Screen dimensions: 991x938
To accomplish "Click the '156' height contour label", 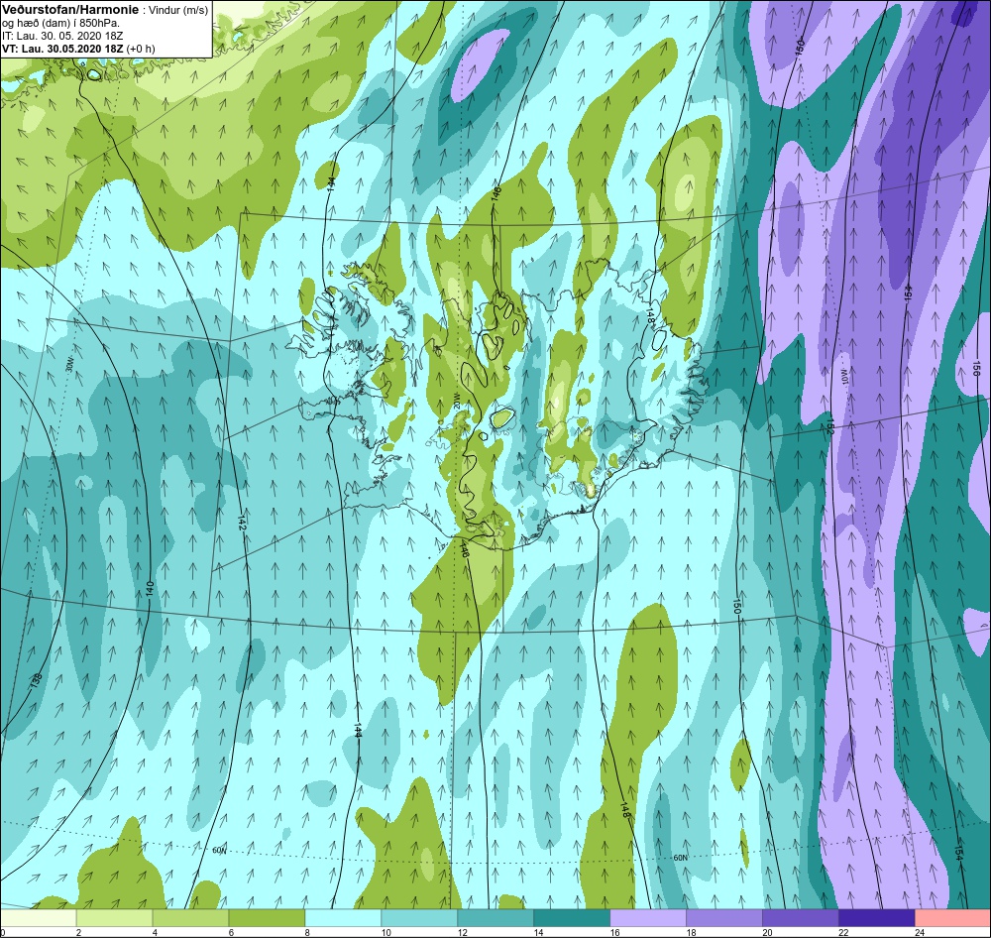I will click(x=976, y=368).
